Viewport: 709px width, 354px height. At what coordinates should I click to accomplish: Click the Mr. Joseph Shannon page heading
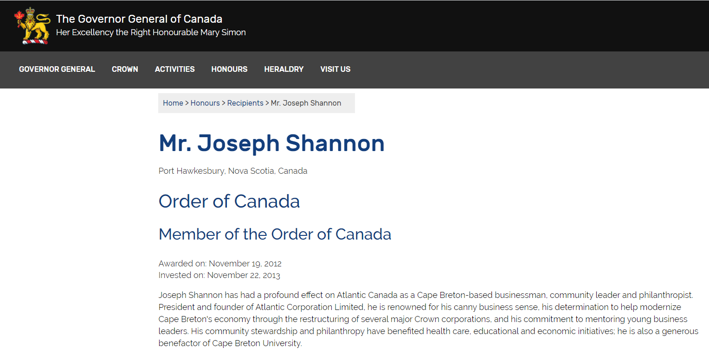tap(272, 143)
